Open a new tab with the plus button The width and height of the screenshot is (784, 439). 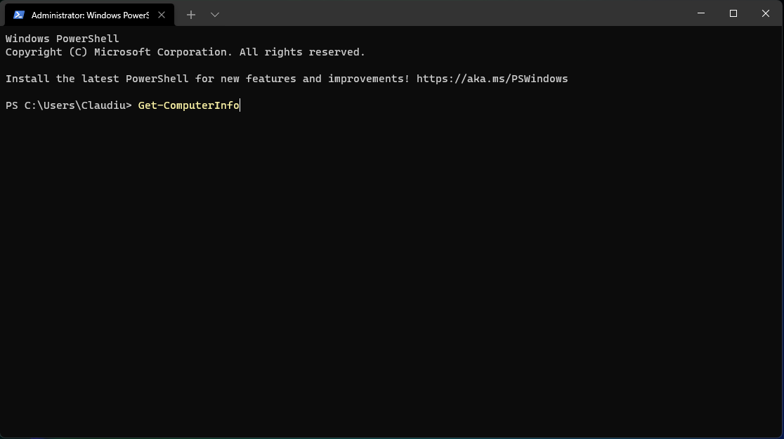pyautogui.click(x=190, y=14)
